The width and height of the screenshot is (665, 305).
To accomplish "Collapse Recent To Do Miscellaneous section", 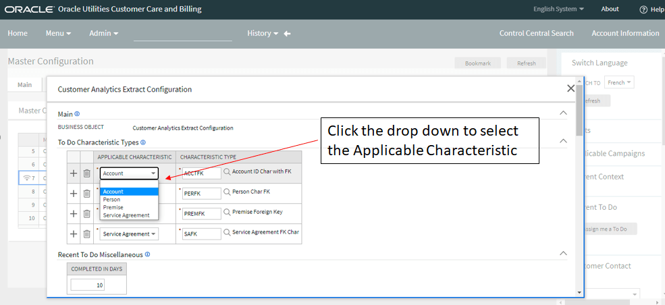I will [x=563, y=253].
